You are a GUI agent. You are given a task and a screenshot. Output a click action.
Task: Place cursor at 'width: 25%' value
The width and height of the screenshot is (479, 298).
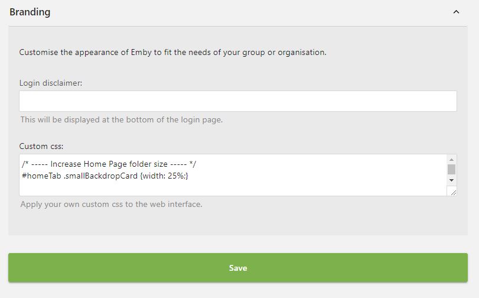pos(164,176)
